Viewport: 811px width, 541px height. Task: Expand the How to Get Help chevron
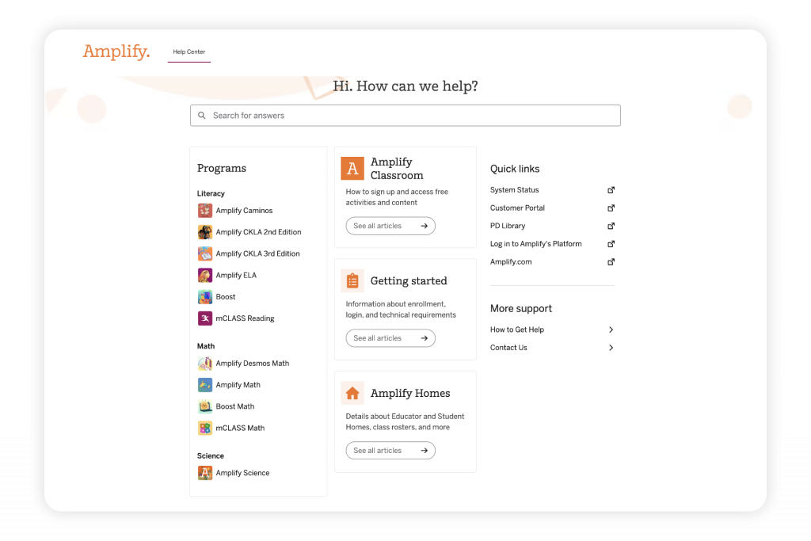(611, 330)
